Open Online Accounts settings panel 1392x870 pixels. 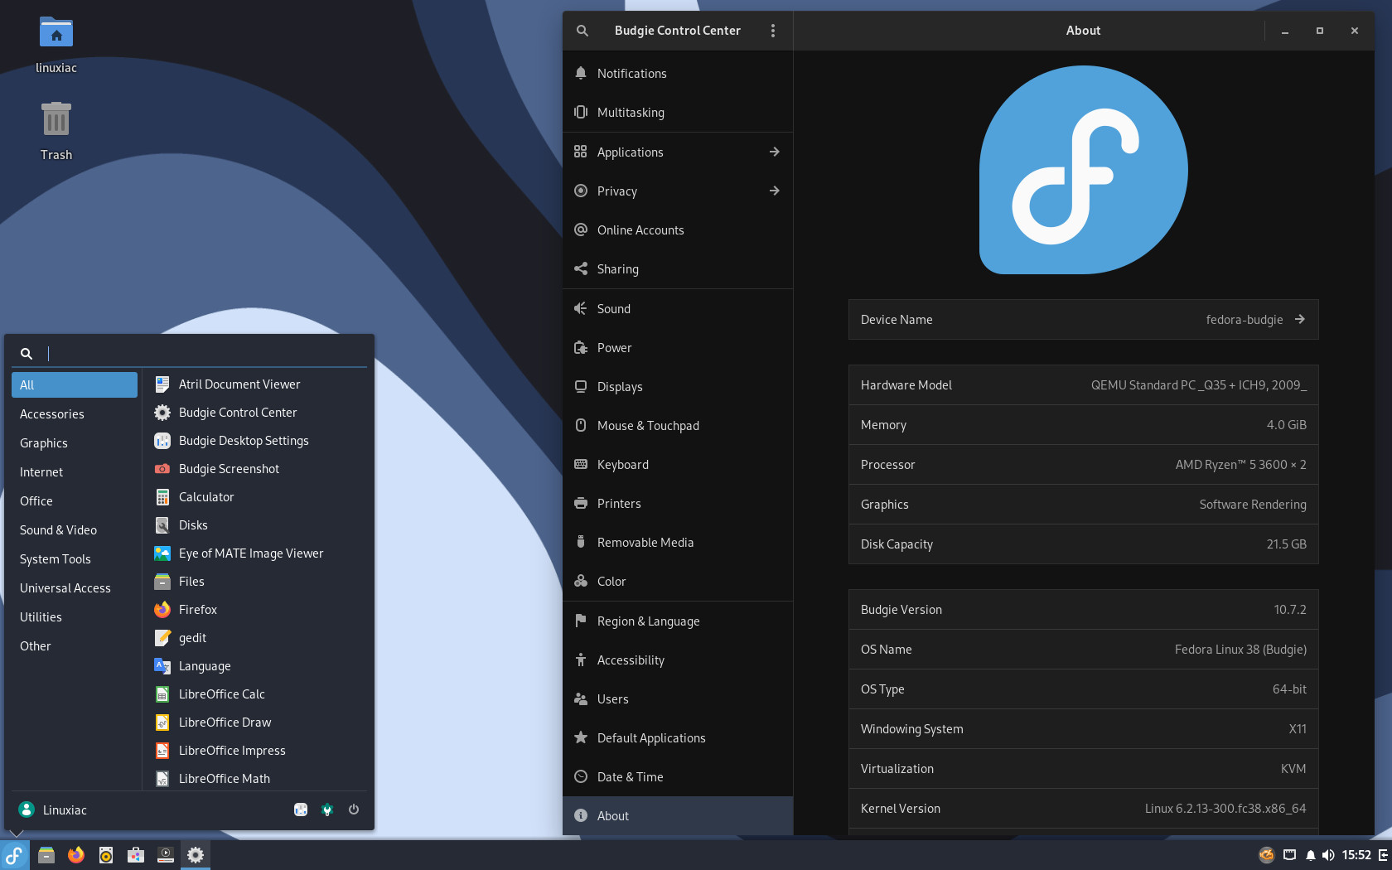coord(678,230)
